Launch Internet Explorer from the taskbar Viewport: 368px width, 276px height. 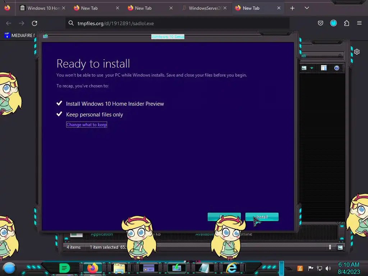click(x=231, y=268)
